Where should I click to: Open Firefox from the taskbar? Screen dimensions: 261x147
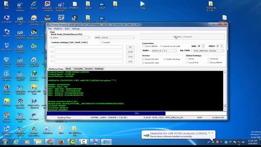61,142
